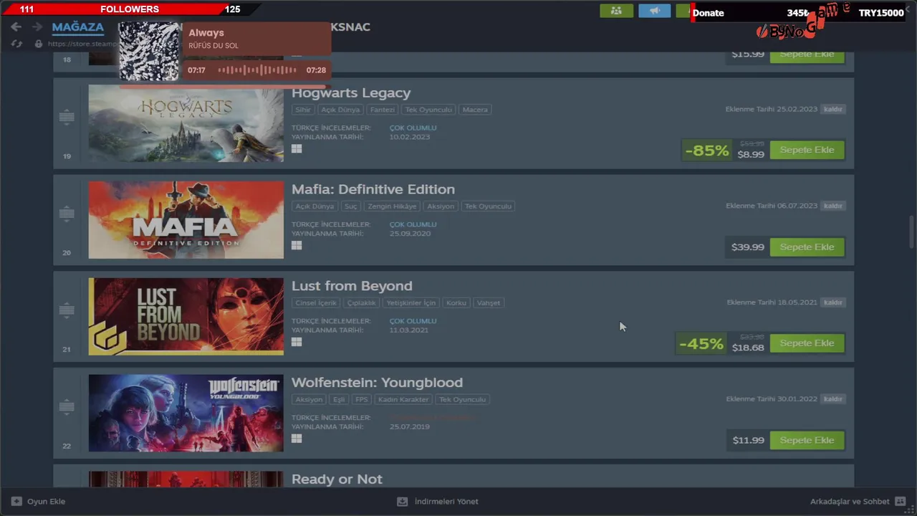Image resolution: width=917 pixels, height=516 pixels.
Task: Click the plus icon beside Oyun Ekle
Action: [x=16, y=502]
